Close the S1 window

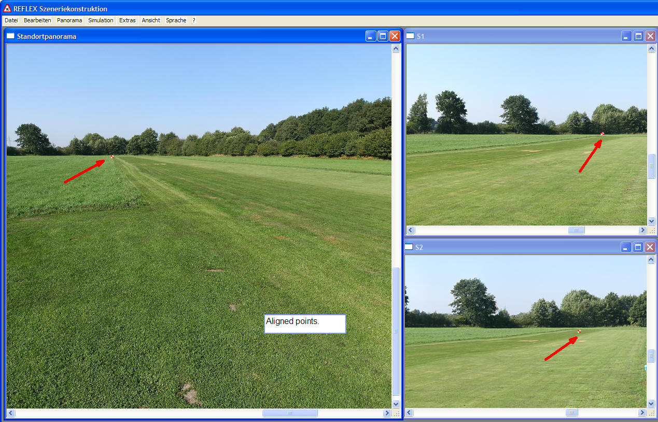[651, 36]
